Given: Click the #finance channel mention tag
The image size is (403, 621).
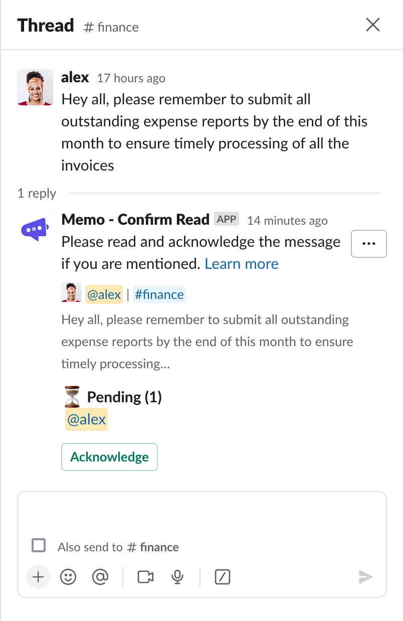Looking at the screenshot, I should click(x=159, y=294).
